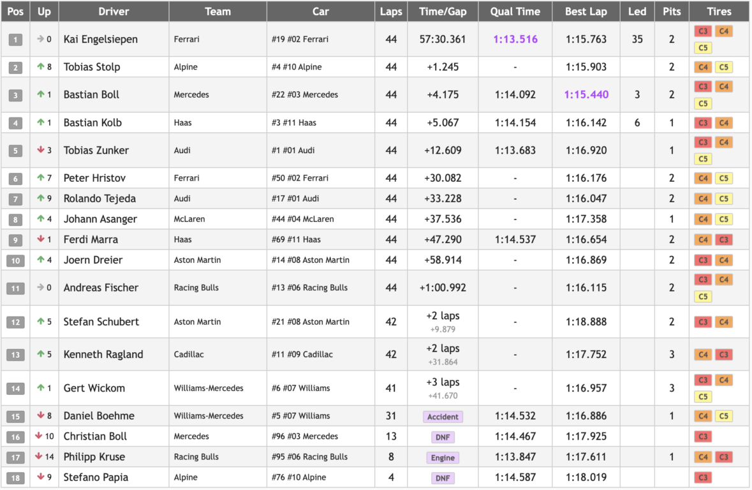752x490 pixels.
Task: Click the green up arrow for Tobias Stolp
Action: [x=40, y=67]
